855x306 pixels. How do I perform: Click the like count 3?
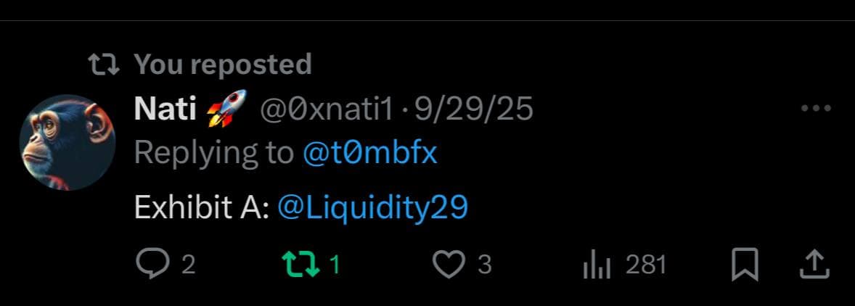click(485, 265)
